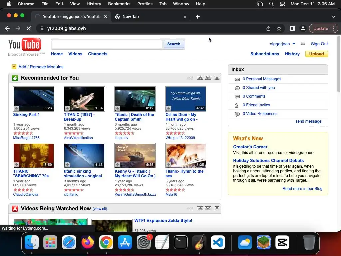341x256 pixels.
Task: Open 0 Personal Messages in the Inbox
Action: 262,79
